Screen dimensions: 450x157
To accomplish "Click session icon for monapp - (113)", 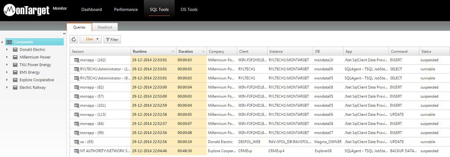I will (x=76, y=114).
